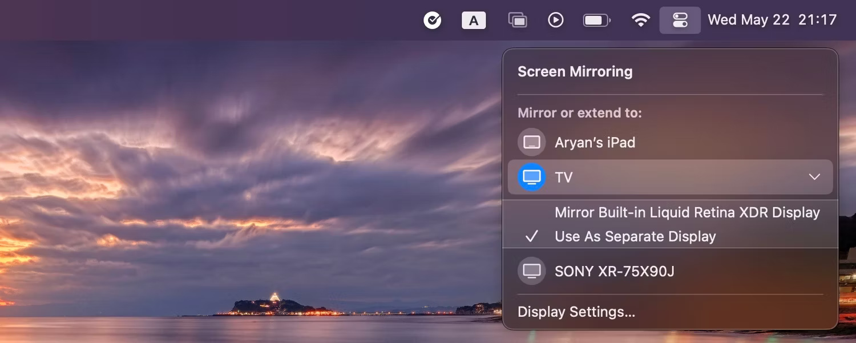Select Mirror Built-in Liquid Retina XDR Display
The height and width of the screenshot is (343, 856).
[x=687, y=212]
